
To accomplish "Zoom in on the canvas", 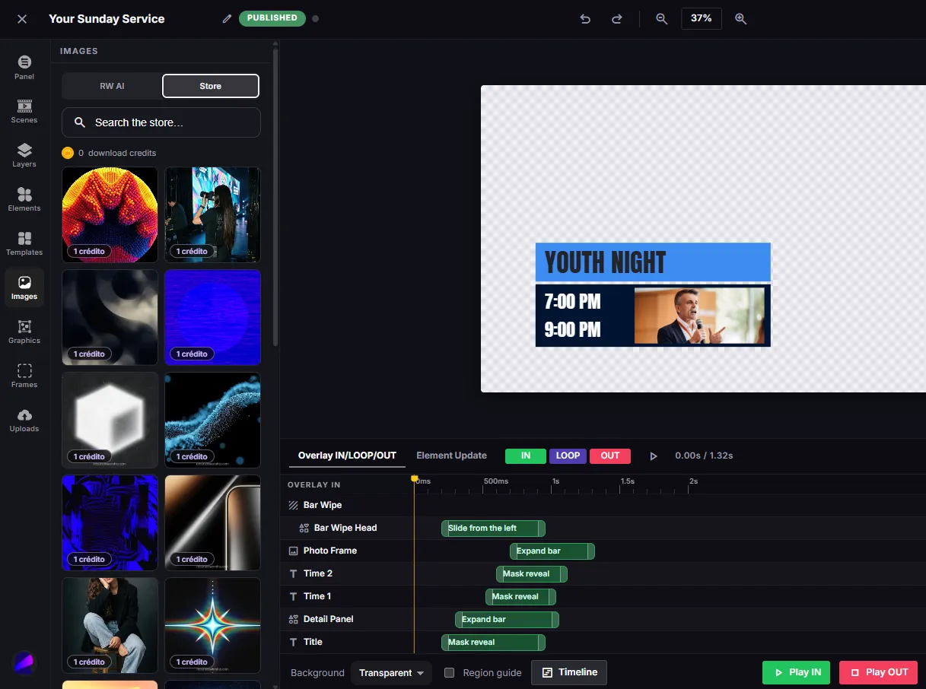I will pos(740,19).
